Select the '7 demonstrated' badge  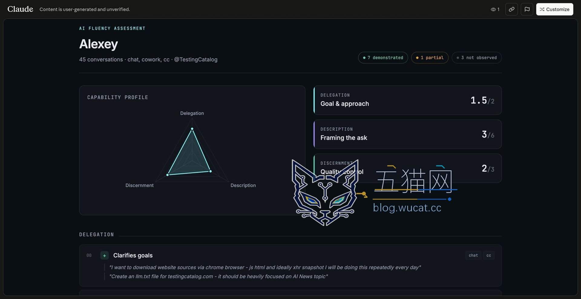point(383,58)
